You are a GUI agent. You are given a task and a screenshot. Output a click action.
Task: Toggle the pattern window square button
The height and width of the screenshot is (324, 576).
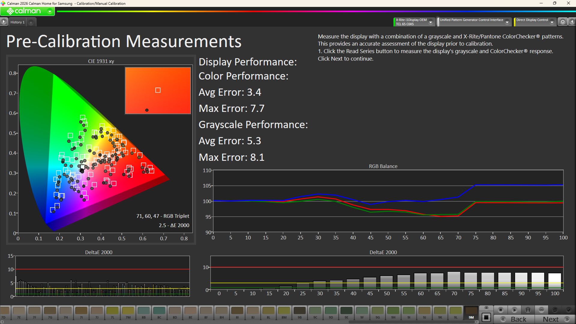[x=486, y=318]
